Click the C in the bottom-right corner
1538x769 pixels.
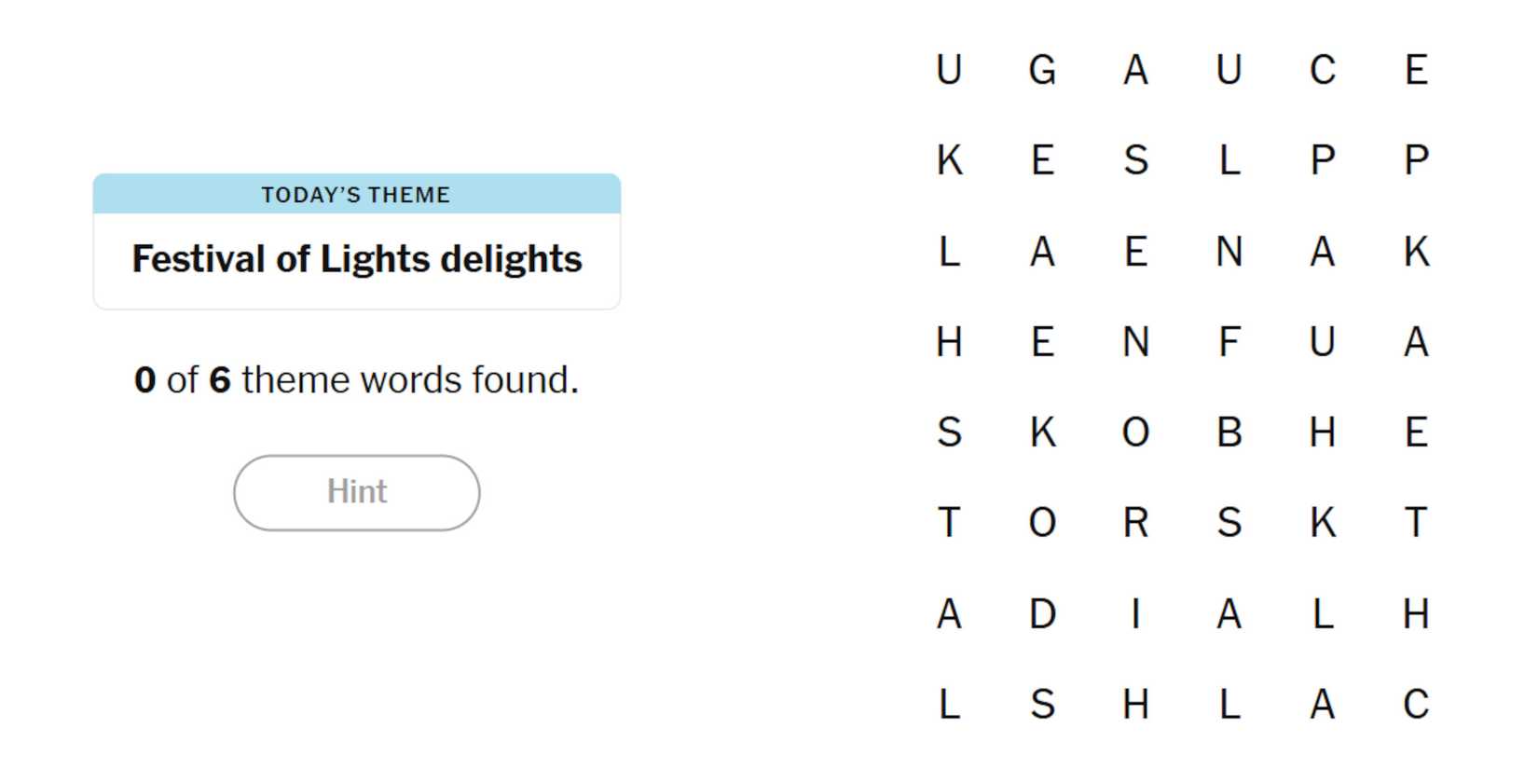[1415, 705]
